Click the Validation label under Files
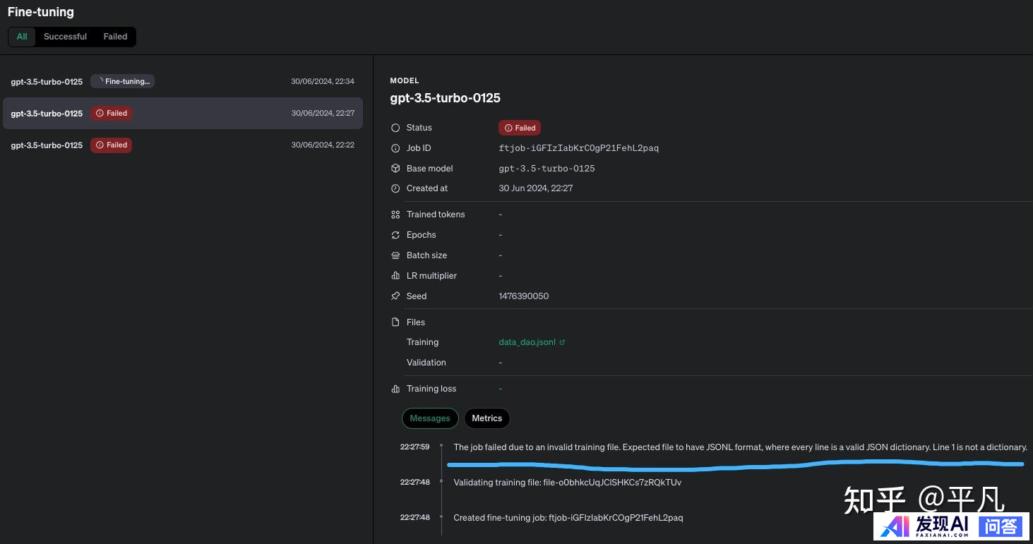The height and width of the screenshot is (544, 1033). click(x=426, y=363)
